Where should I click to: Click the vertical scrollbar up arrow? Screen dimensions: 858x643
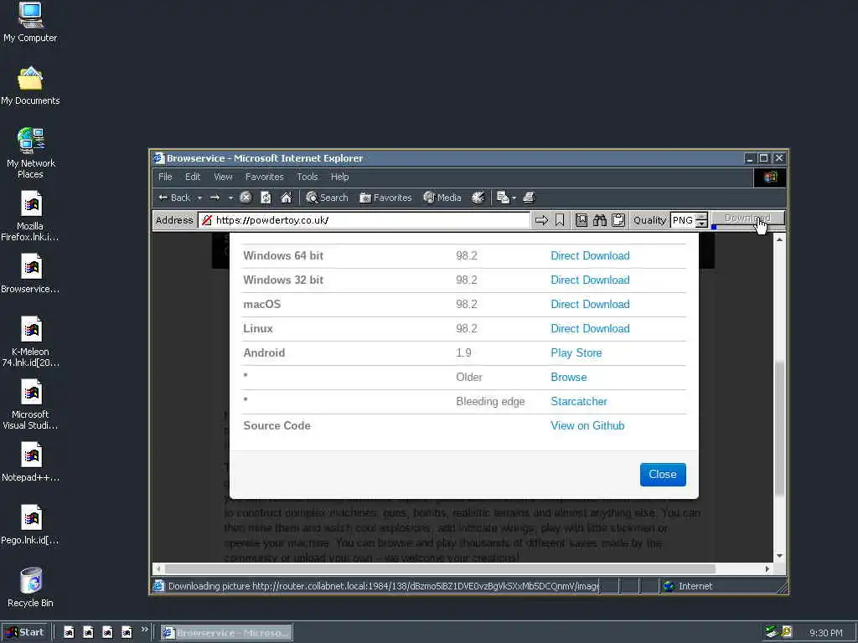click(x=779, y=239)
